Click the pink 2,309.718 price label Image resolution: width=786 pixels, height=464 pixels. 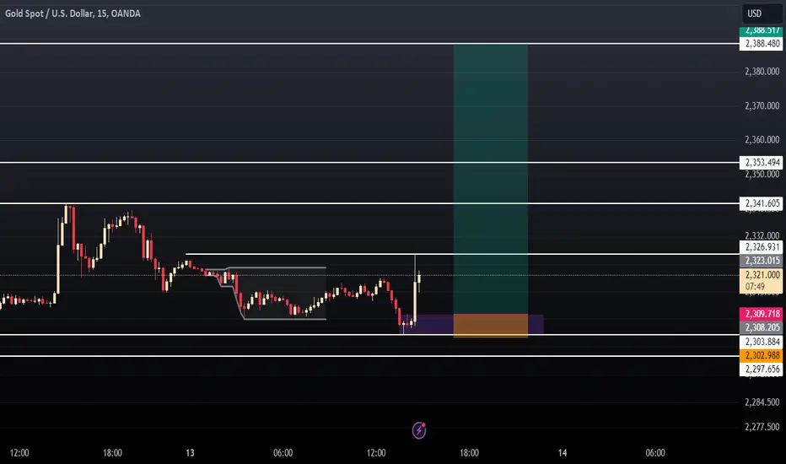pyautogui.click(x=761, y=314)
